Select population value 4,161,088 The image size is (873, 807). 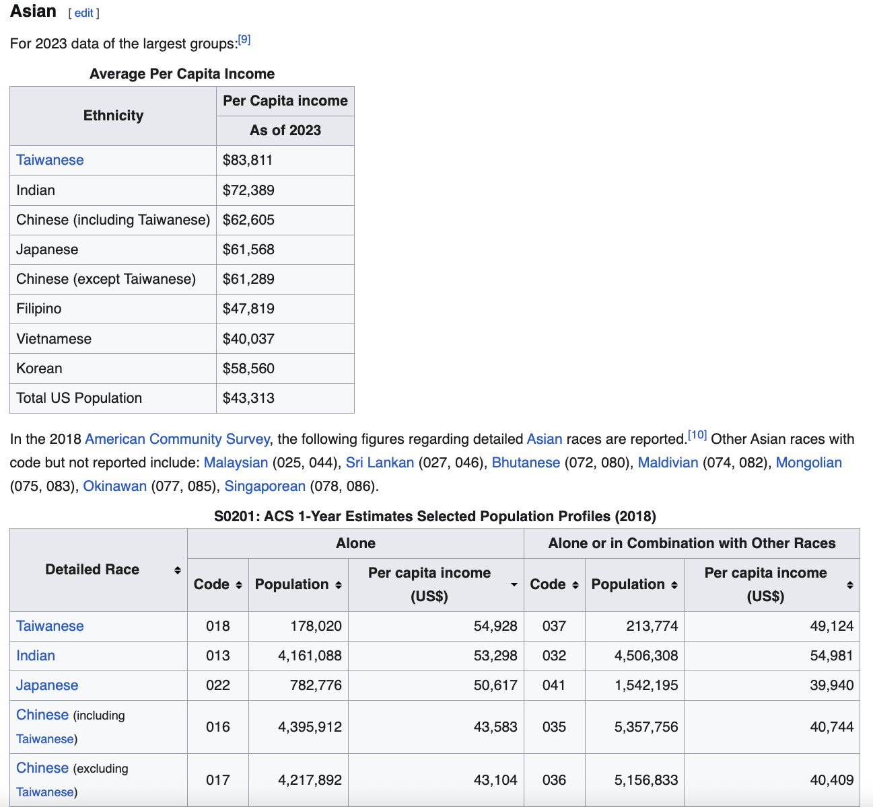[310, 656]
